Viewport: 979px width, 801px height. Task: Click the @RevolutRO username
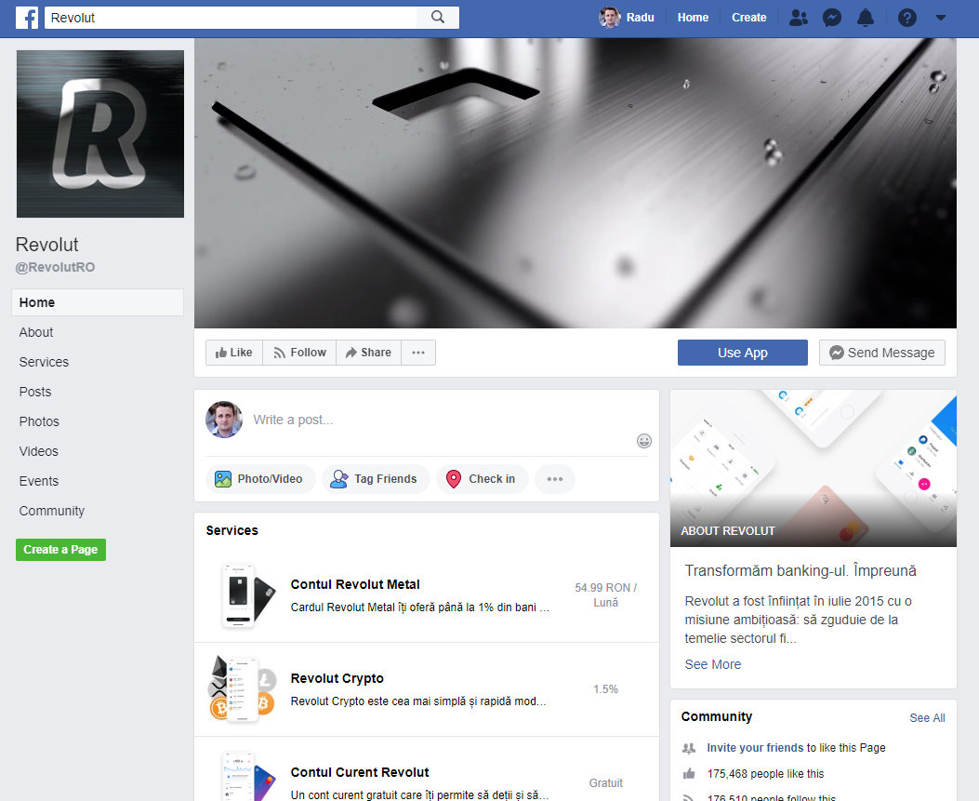pos(55,267)
